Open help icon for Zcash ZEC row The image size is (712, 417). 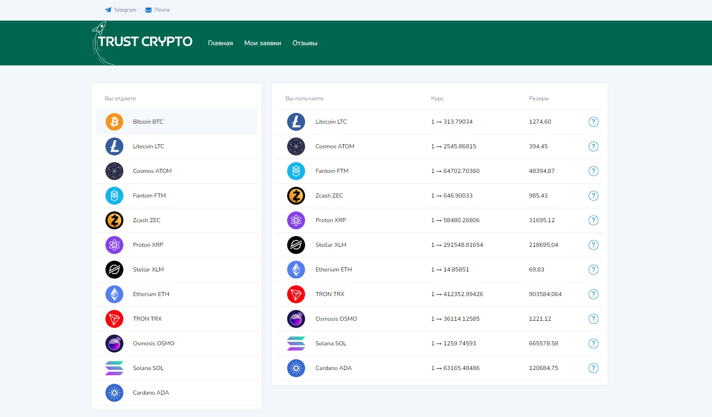coord(593,196)
